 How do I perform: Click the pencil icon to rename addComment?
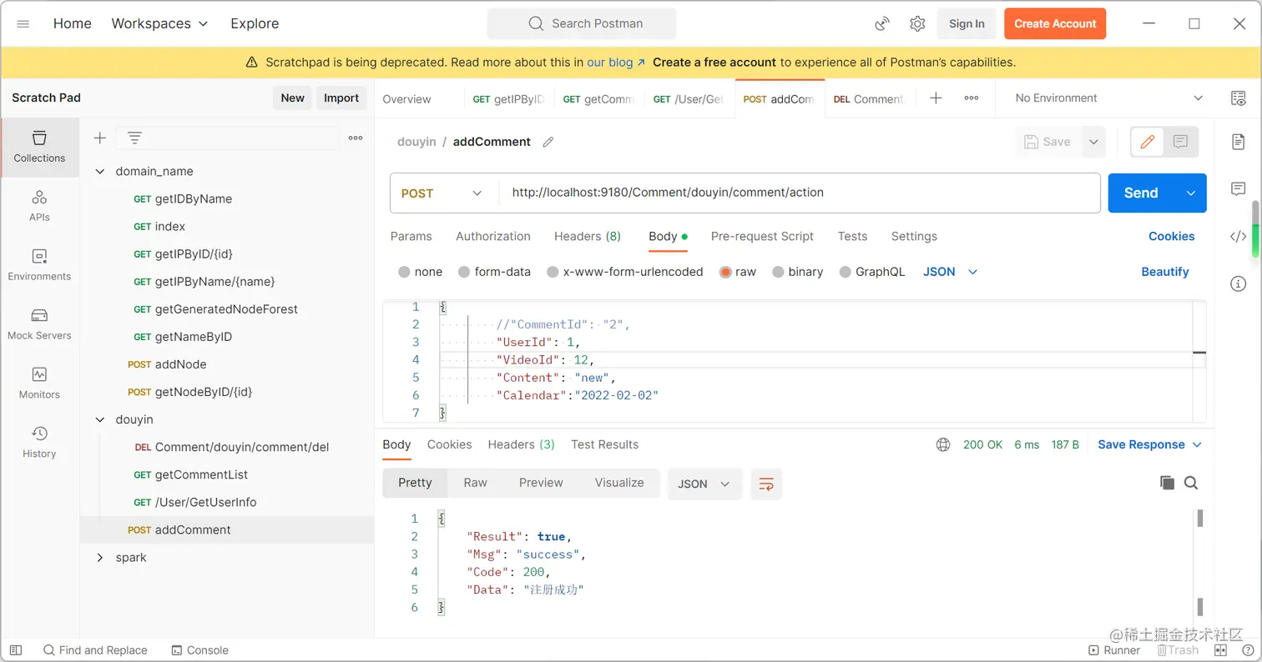coord(548,142)
